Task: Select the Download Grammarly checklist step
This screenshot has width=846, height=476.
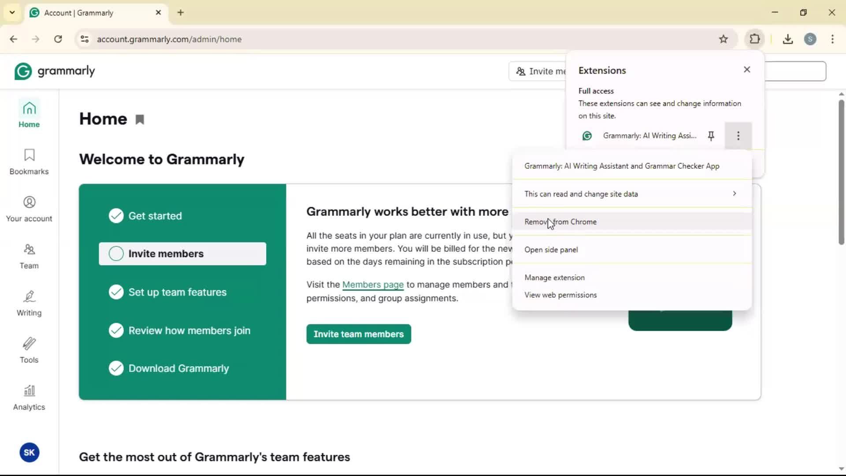Action: [x=169, y=368]
